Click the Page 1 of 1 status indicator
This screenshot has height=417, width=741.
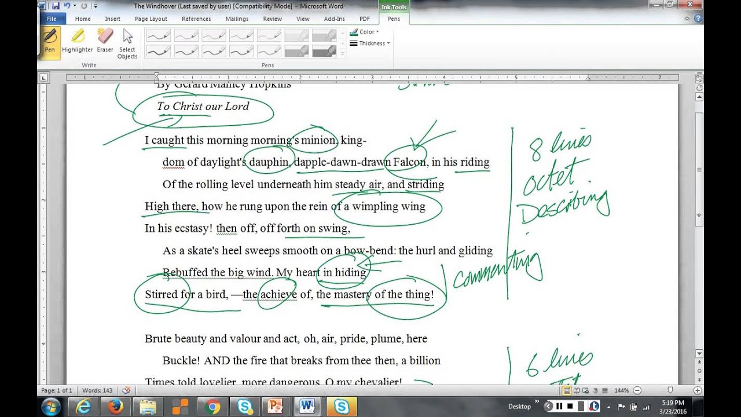pos(57,391)
